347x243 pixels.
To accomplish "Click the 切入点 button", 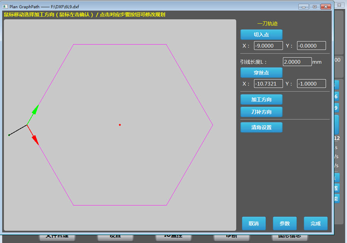I will coord(261,35).
